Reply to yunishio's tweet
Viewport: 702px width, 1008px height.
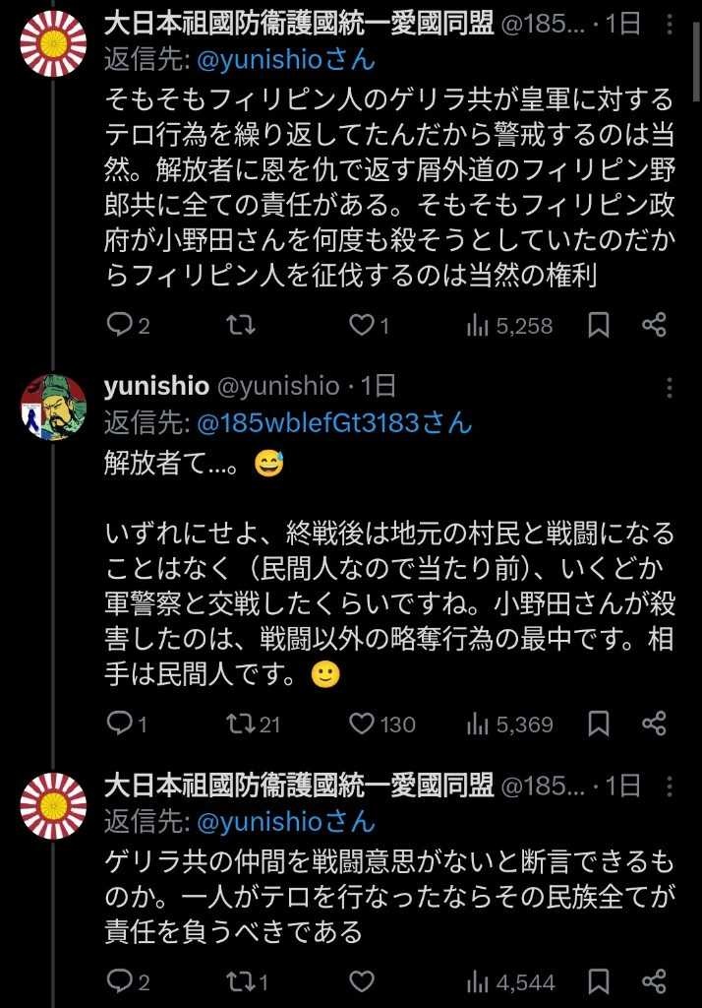(118, 724)
